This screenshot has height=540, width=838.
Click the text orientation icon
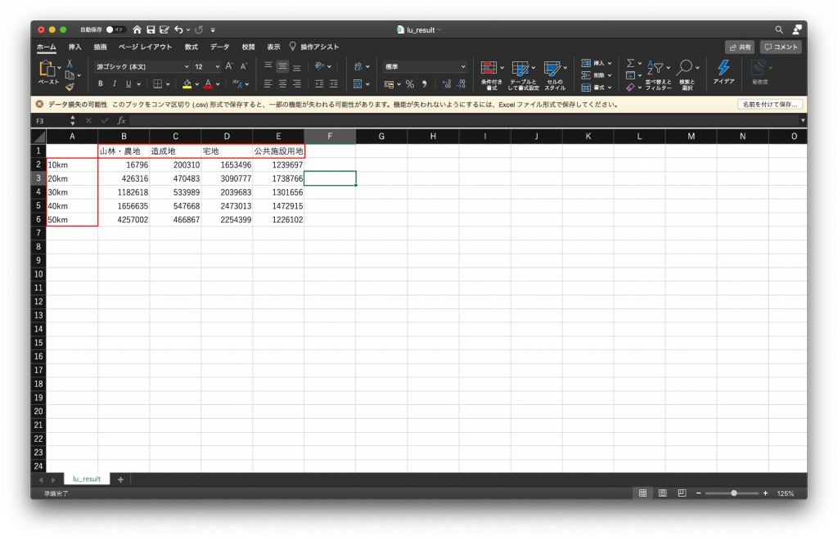(320, 66)
